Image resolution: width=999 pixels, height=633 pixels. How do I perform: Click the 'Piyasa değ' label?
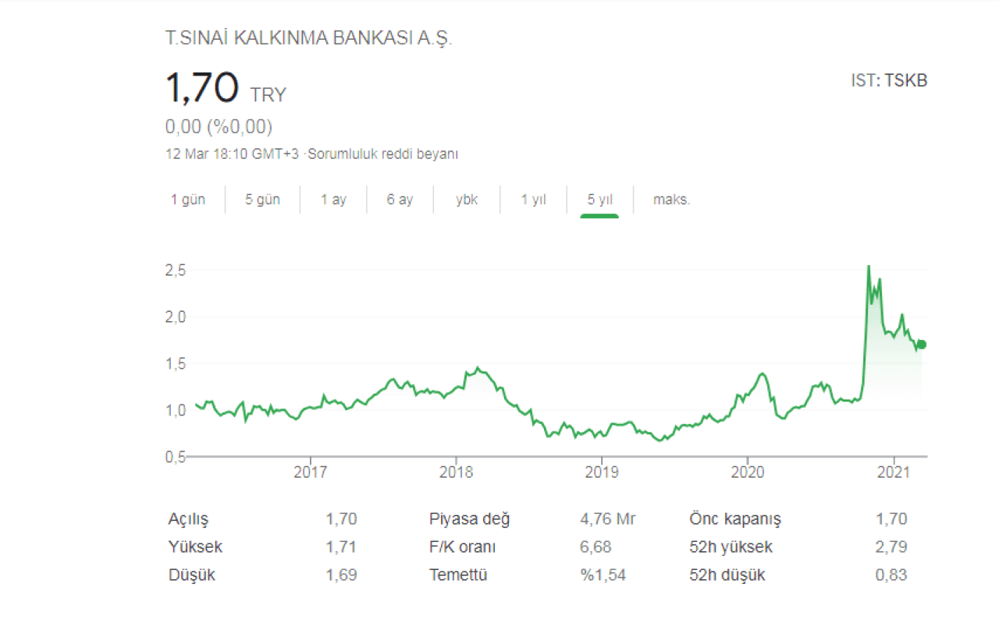pyautogui.click(x=469, y=519)
